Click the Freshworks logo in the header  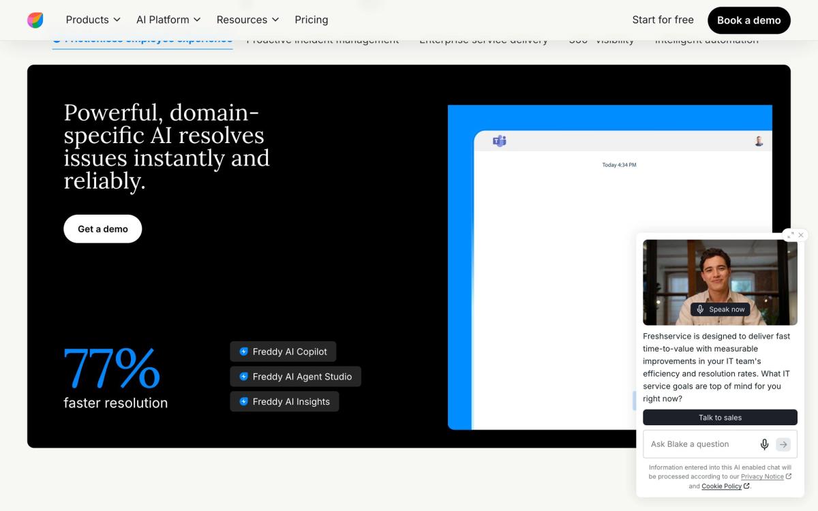click(x=35, y=20)
